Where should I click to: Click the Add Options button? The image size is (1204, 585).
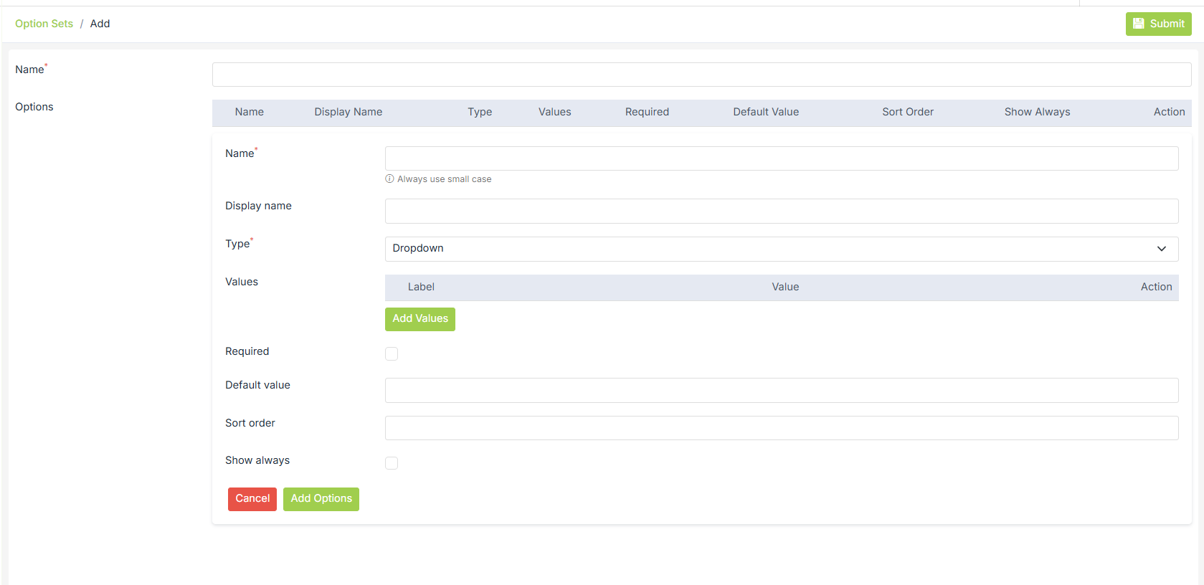click(x=321, y=499)
